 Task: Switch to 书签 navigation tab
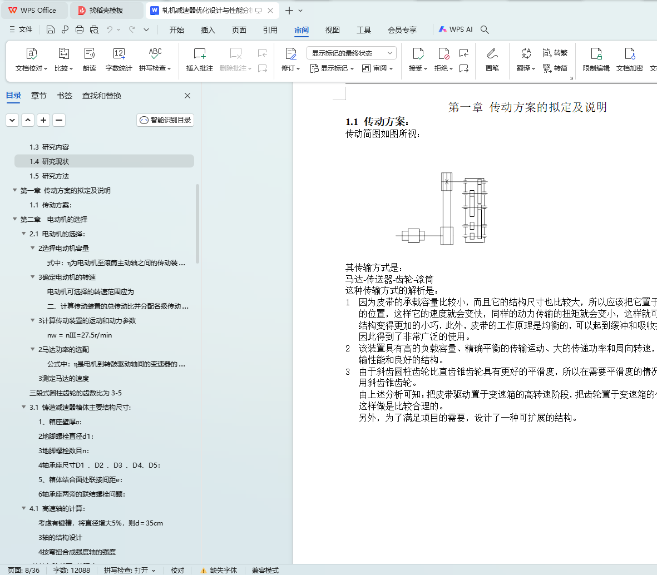65,96
